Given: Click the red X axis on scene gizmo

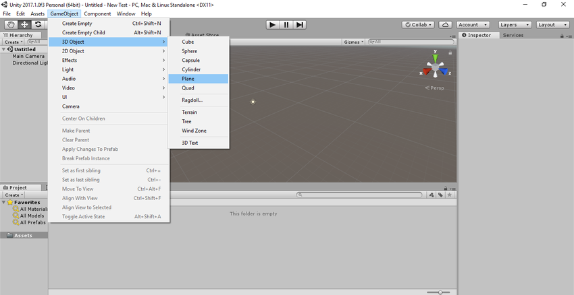Looking at the screenshot, I should [x=427, y=71].
